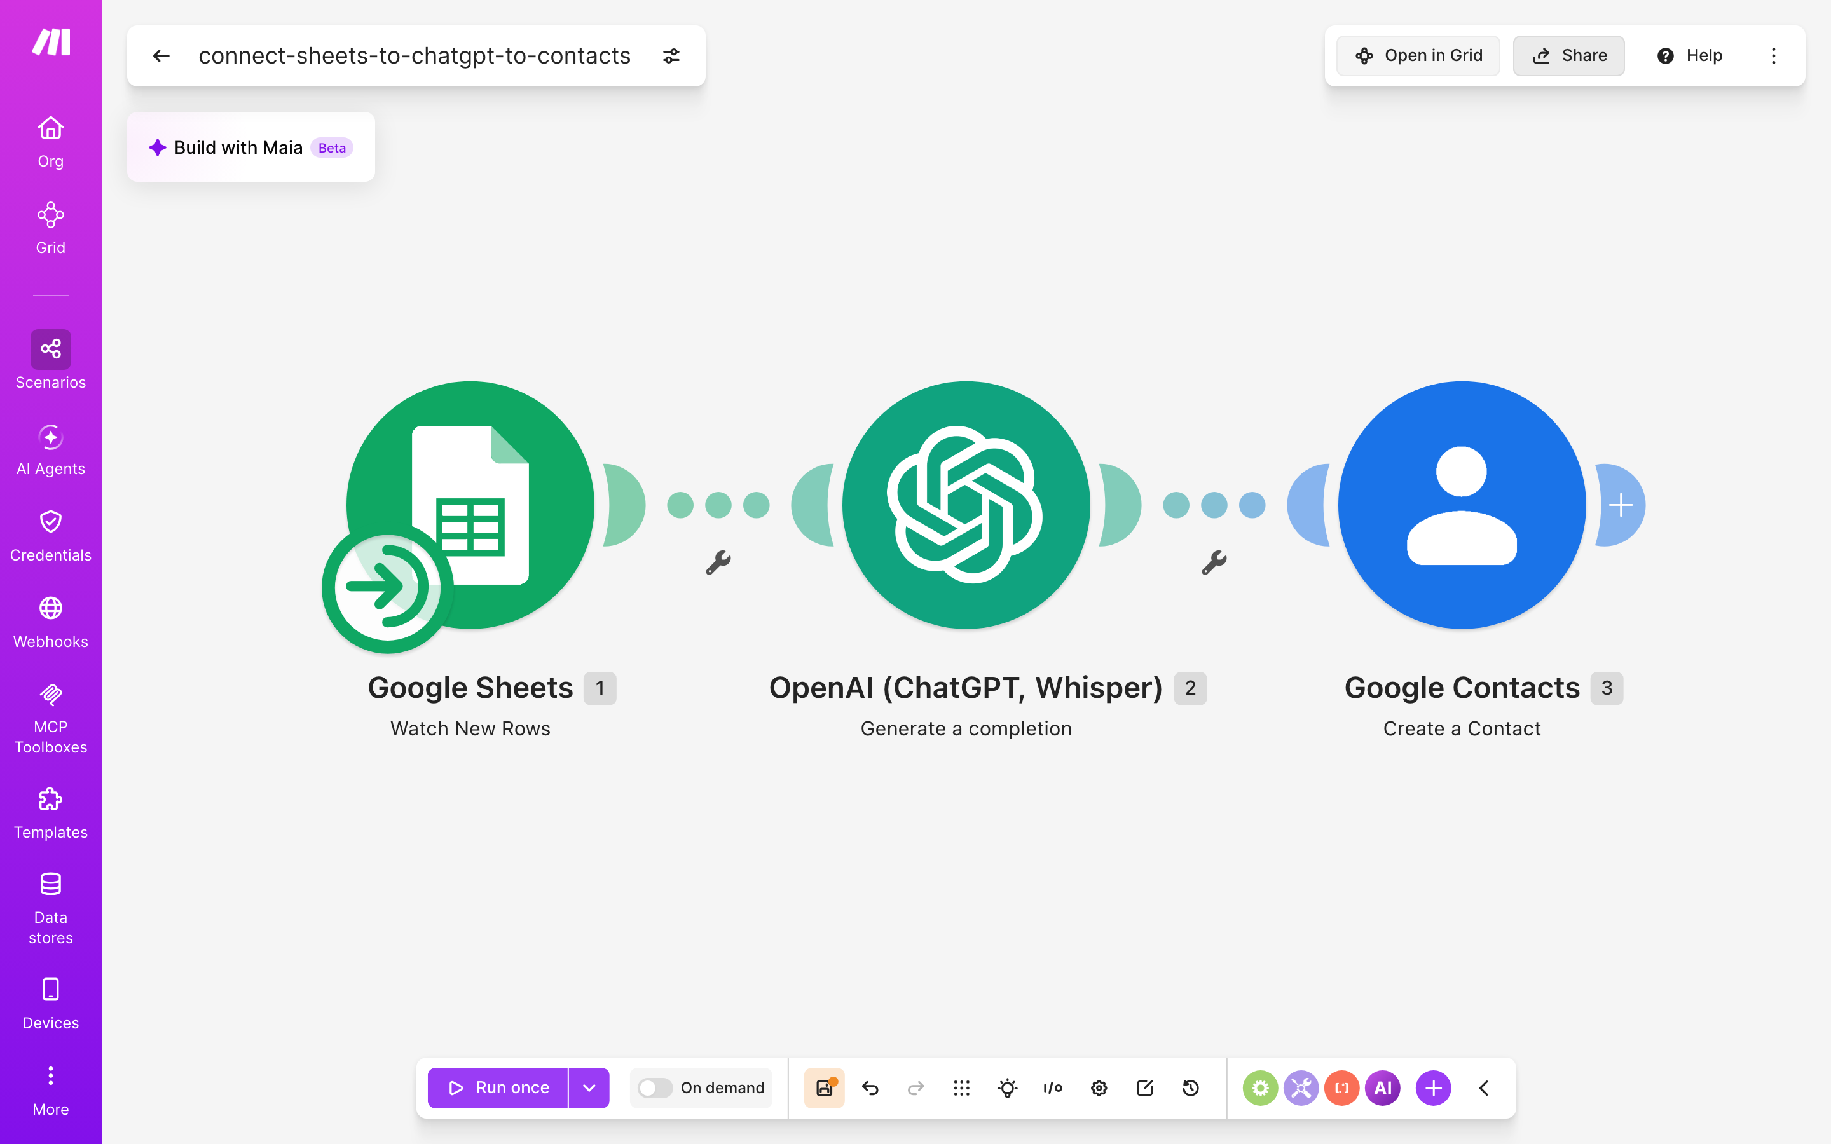Open the Google Contacts Create a Contact module

click(1462, 505)
